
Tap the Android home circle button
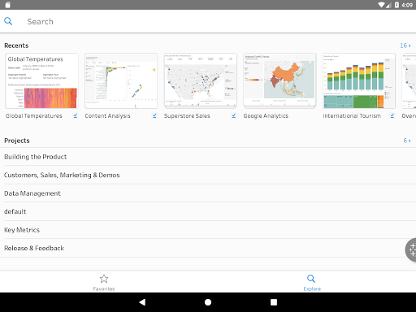tap(208, 302)
